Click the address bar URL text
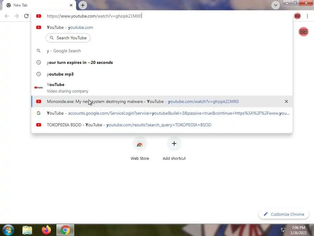Viewport: 314px width, 236px height. pos(94,16)
